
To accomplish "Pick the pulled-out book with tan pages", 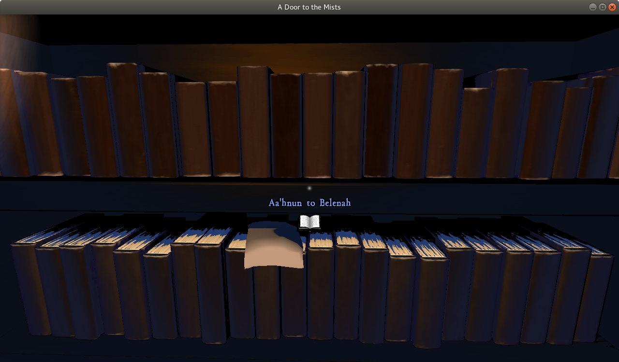I will click(274, 246).
